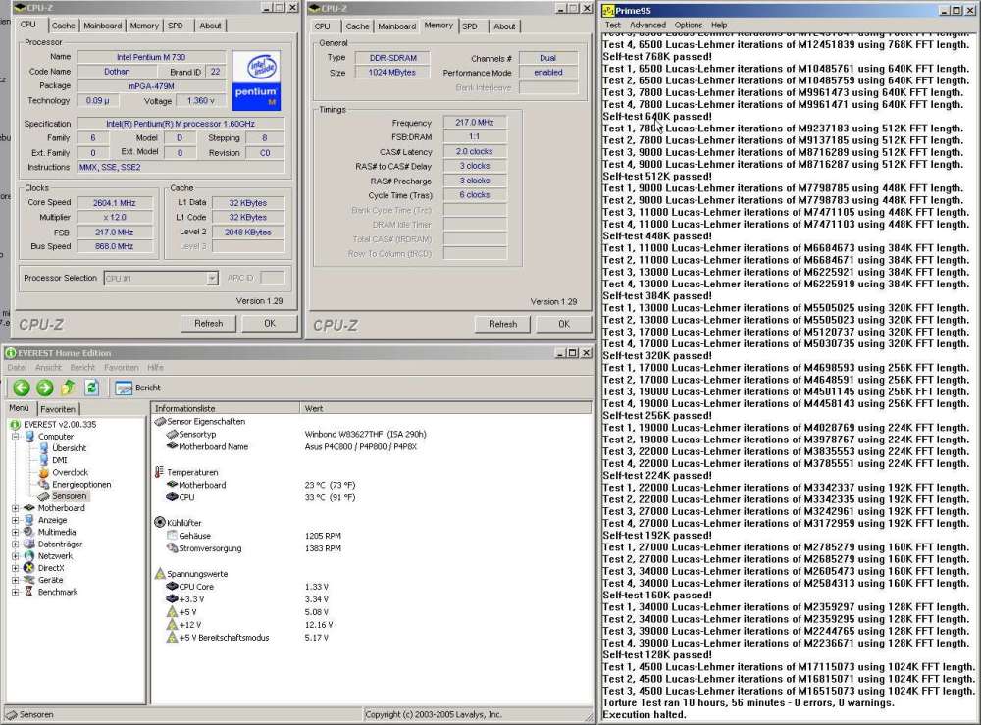Open the Prime95 Options menu

[689, 26]
